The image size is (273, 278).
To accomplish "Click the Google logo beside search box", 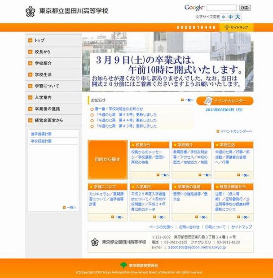I will pos(194,8).
